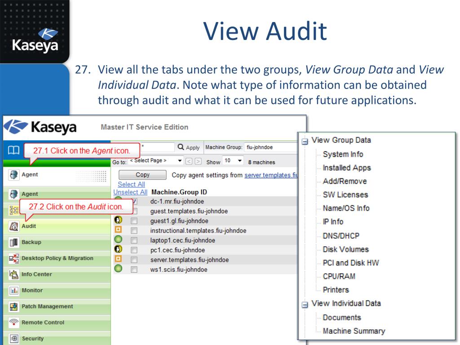Image resolution: width=460 pixels, height=345 pixels.
Task: Open the Installed Apps tab
Action: click(x=347, y=168)
